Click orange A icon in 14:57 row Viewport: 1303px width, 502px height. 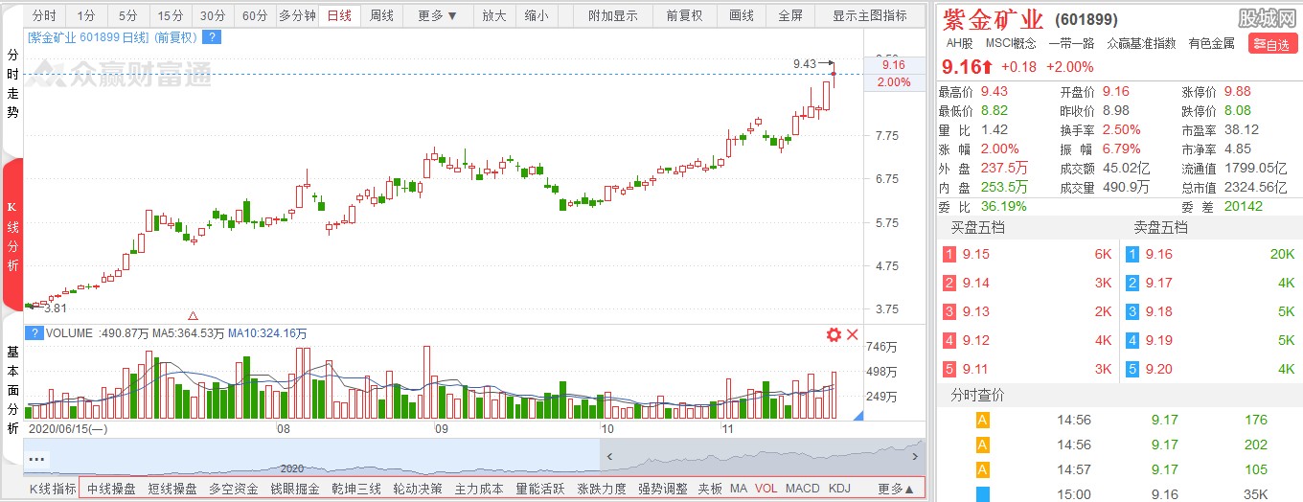coord(982,469)
